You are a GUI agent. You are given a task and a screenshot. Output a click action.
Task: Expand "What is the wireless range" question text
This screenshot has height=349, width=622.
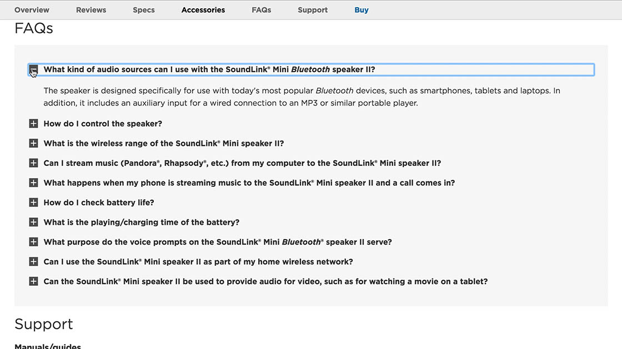[163, 143]
